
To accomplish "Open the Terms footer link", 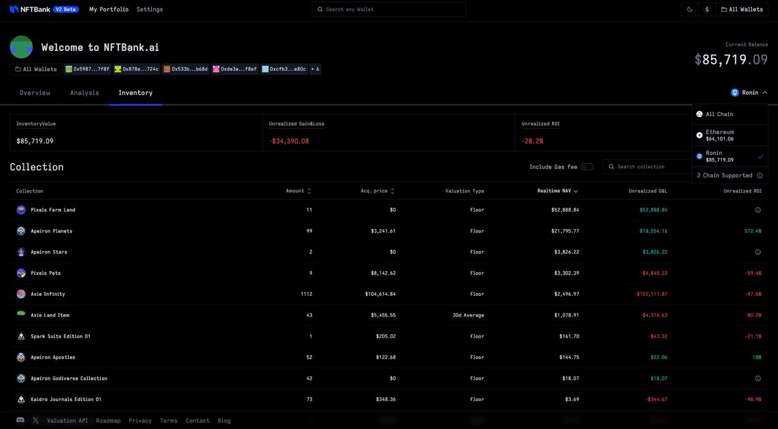I will pyautogui.click(x=168, y=420).
